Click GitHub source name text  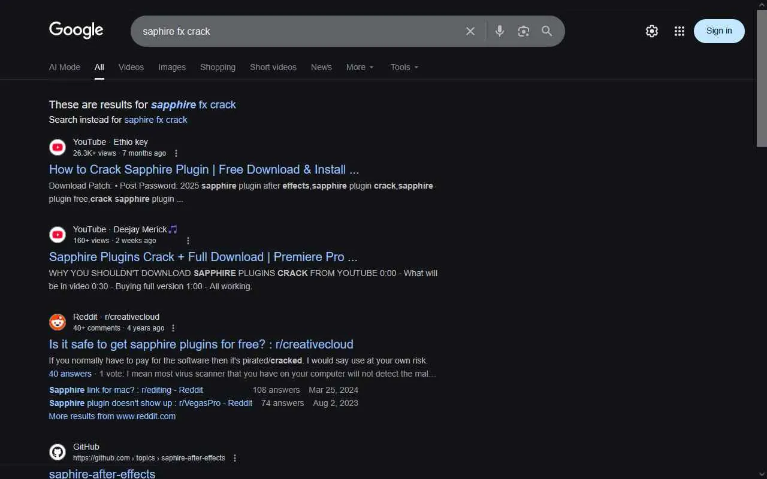click(86, 447)
